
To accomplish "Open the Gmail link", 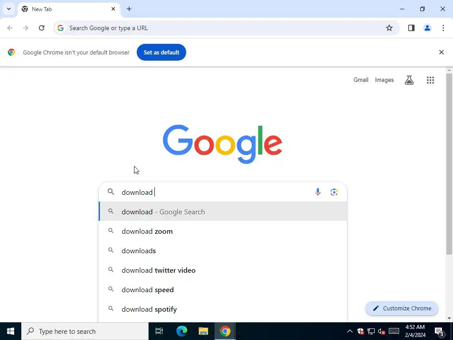I will pyautogui.click(x=361, y=80).
